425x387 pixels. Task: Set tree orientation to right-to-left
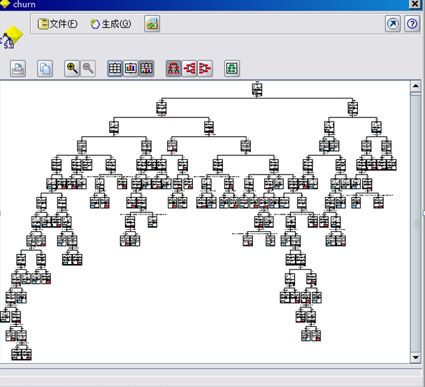coord(205,68)
